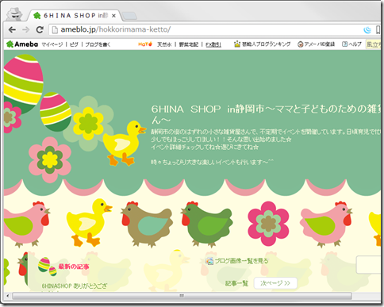Click the browser back arrow
The image size is (384, 307).
click(x=12, y=29)
